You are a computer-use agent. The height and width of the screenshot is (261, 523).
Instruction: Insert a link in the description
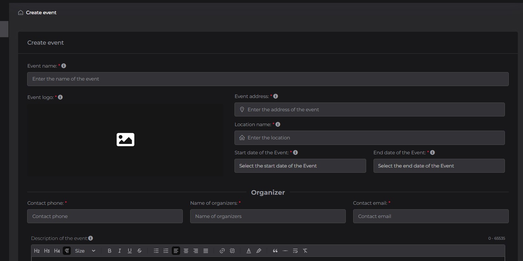222,251
